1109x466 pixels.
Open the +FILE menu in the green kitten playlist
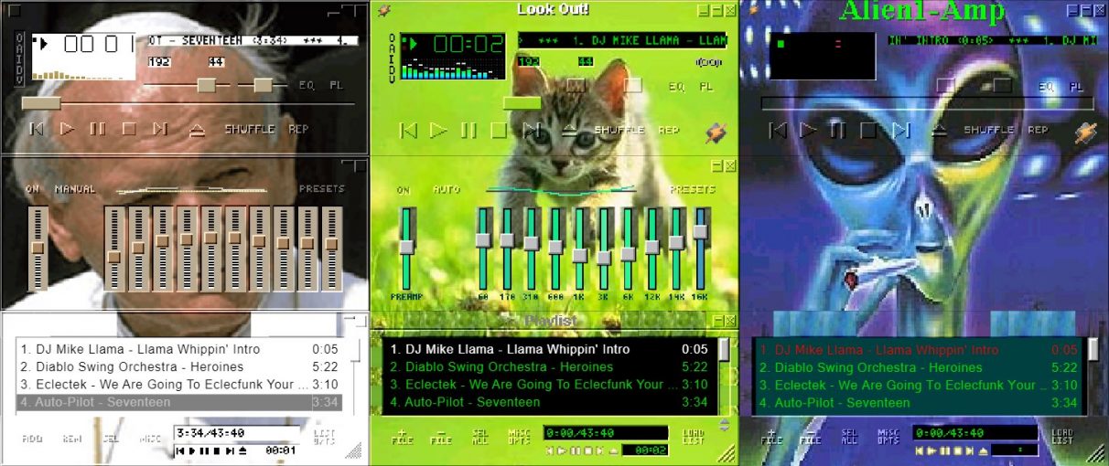click(x=404, y=436)
